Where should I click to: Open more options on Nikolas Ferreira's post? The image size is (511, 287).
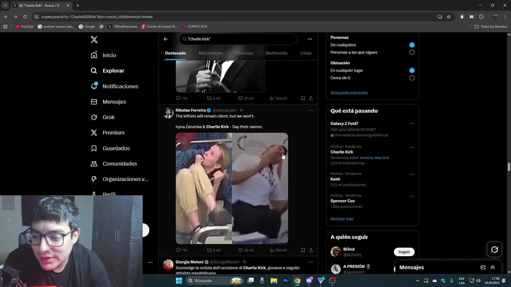point(311,110)
